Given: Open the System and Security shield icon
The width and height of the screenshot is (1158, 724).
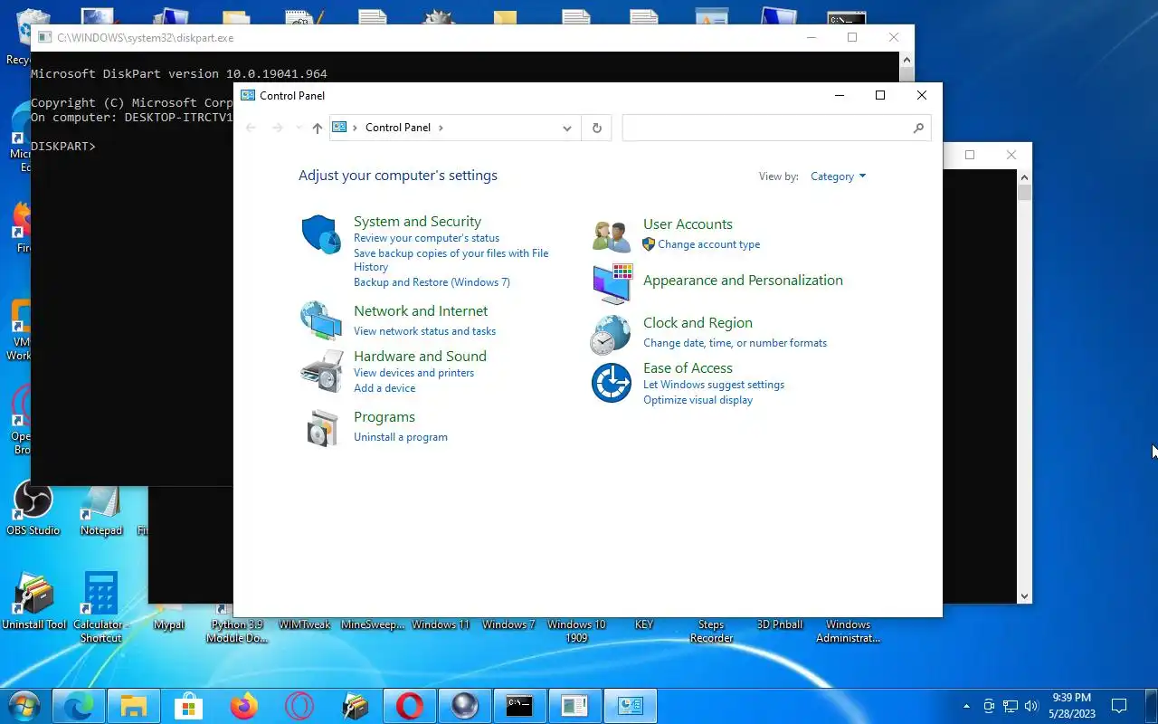Looking at the screenshot, I should point(321,234).
